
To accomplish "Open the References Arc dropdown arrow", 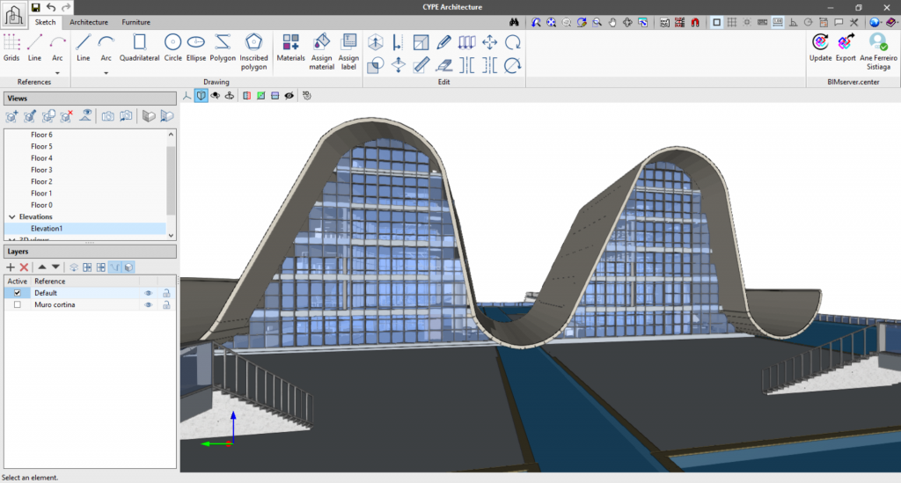I will (57, 73).
